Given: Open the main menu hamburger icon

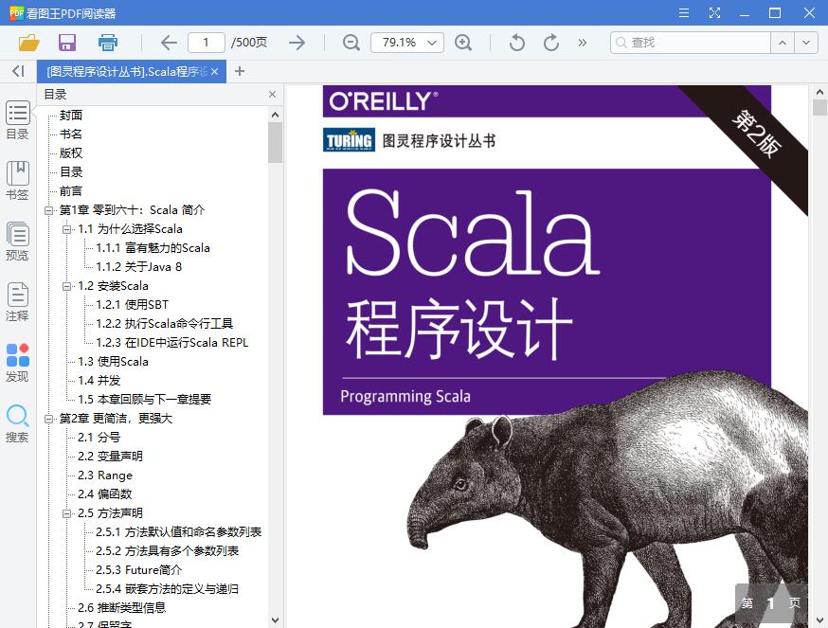Looking at the screenshot, I should (684, 12).
